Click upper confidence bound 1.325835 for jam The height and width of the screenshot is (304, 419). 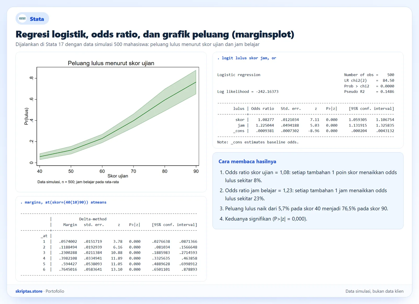[385, 125]
